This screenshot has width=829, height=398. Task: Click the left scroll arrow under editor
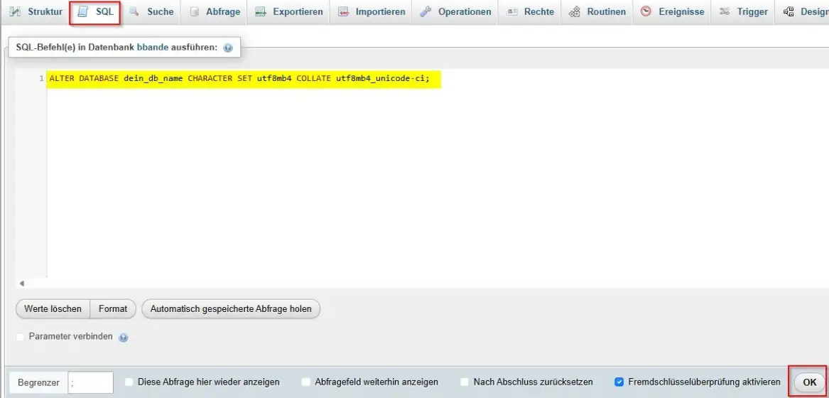coord(21,284)
